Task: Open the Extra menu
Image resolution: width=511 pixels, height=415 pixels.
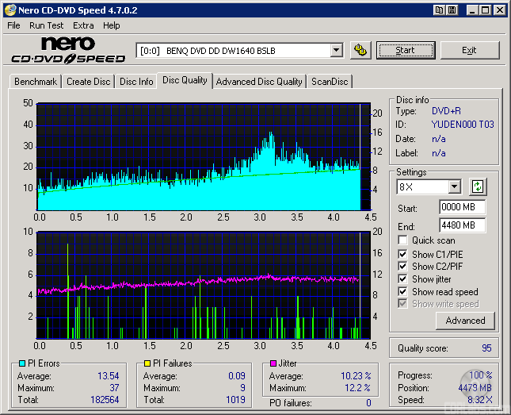Action: tap(83, 25)
